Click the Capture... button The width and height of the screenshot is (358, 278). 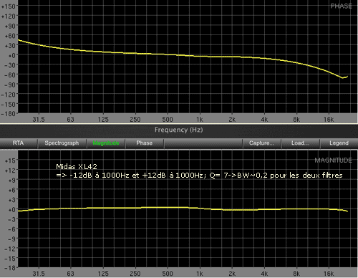tap(261, 143)
